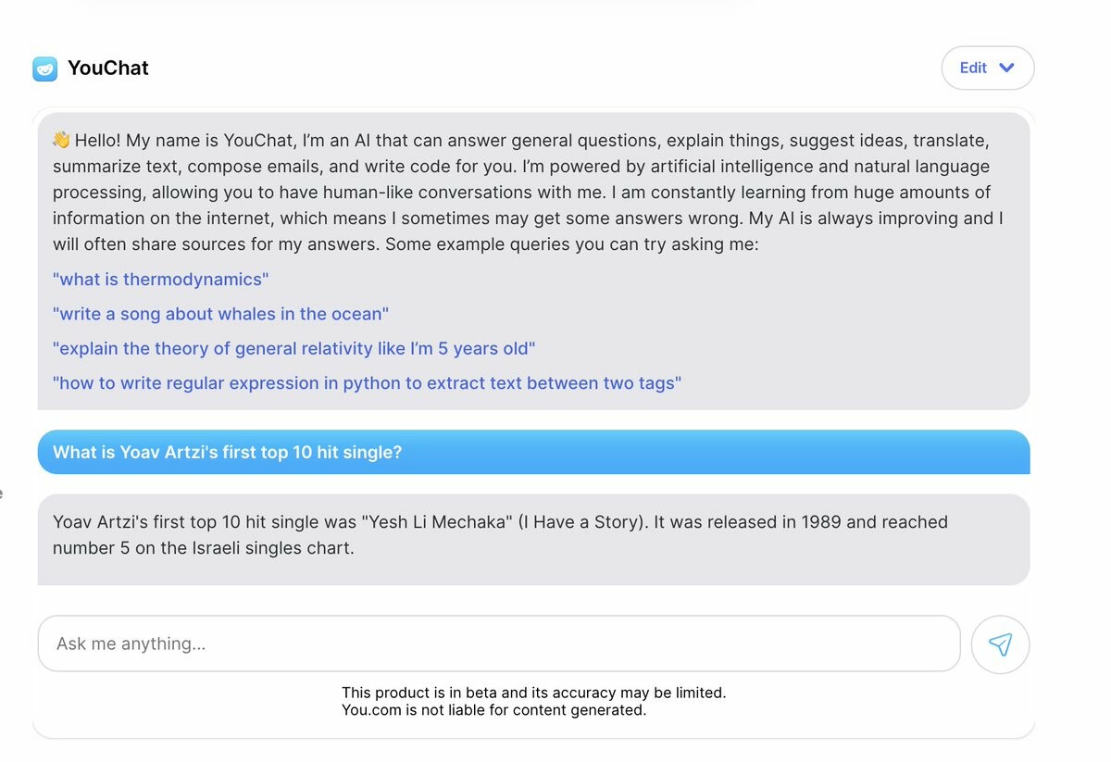
Task: Select the whales song example query
Action: pyautogui.click(x=220, y=314)
